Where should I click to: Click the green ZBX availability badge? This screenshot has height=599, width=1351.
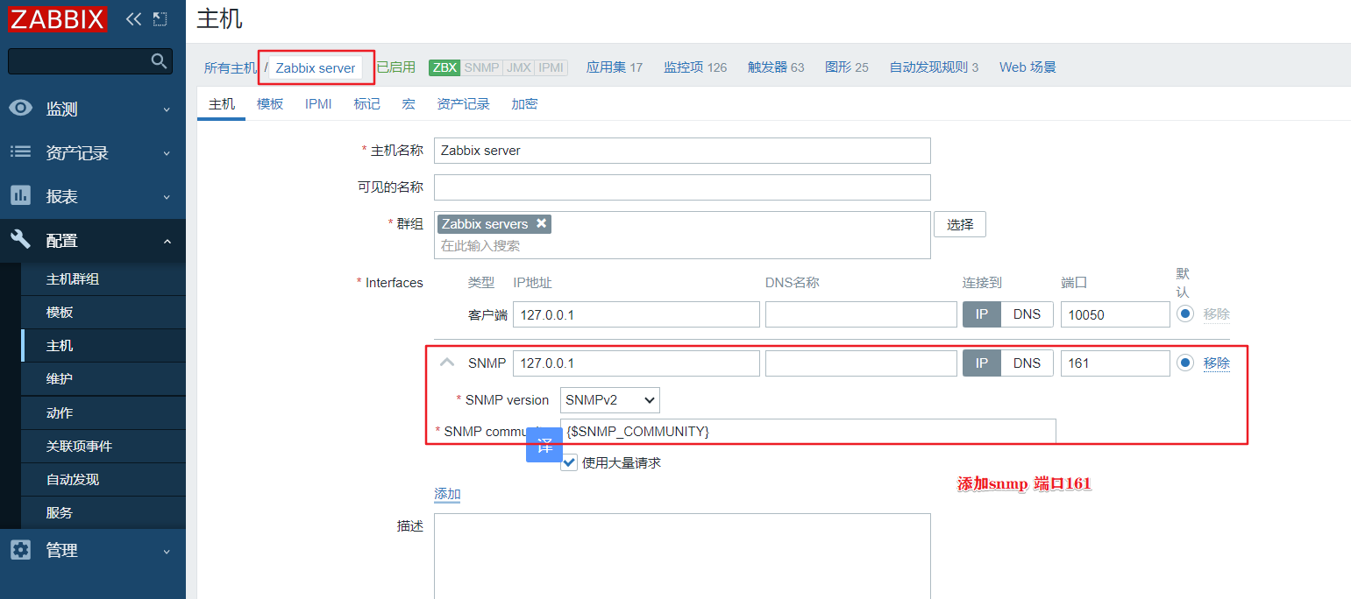point(444,67)
